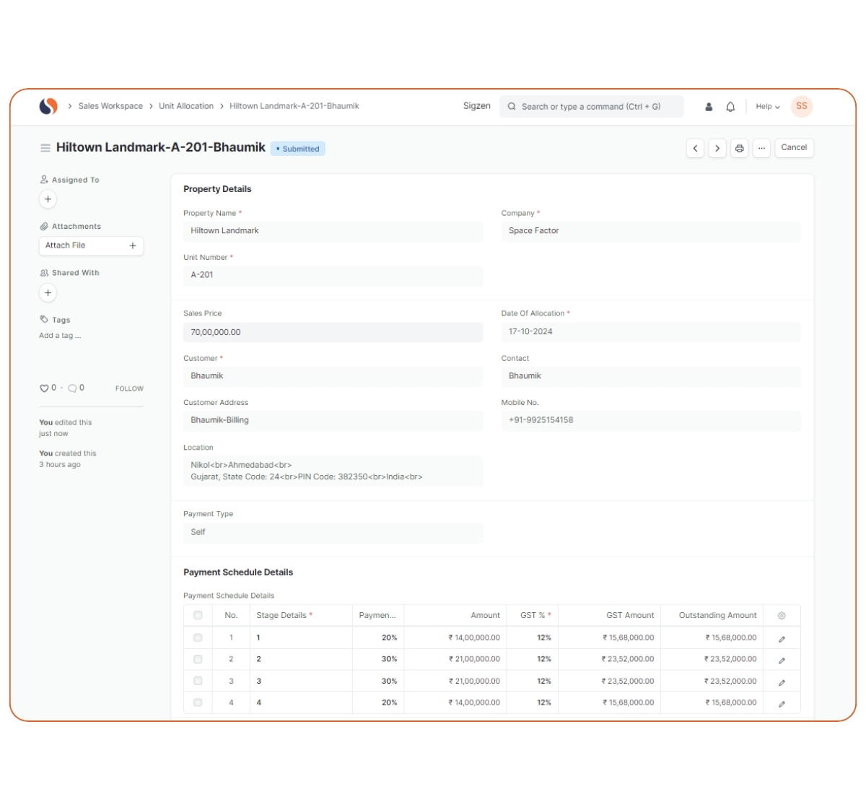Click the app logo home icon
Viewport: 866px width, 810px height.
pyautogui.click(x=48, y=106)
